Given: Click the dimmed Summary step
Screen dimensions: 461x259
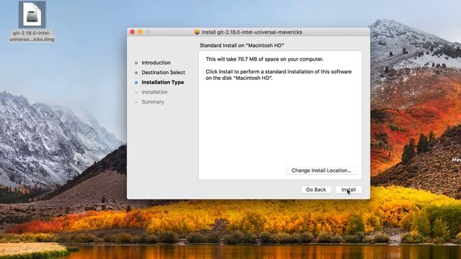Looking at the screenshot, I should (x=153, y=102).
